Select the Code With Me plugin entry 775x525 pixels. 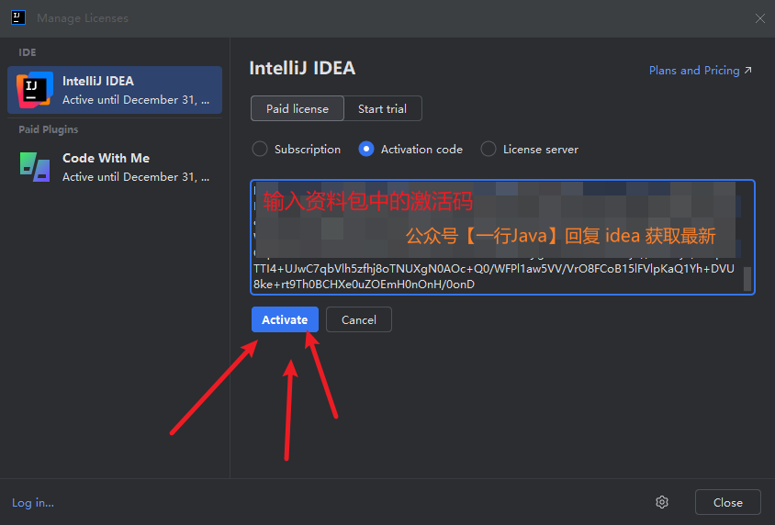(115, 167)
